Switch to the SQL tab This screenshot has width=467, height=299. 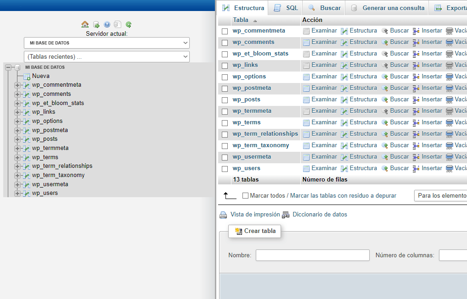tap(286, 8)
